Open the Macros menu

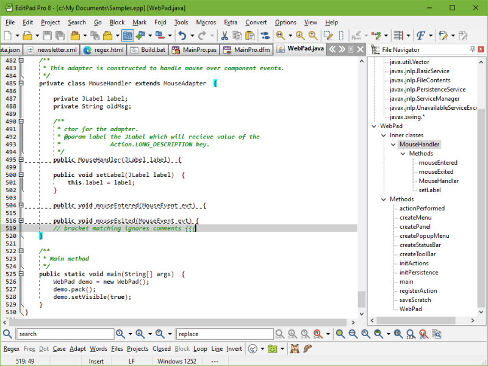(206, 23)
